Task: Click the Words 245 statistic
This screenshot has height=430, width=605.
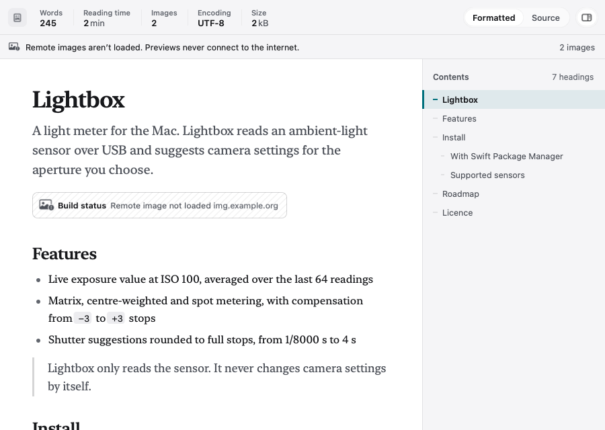Action: (x=51, y=17)
